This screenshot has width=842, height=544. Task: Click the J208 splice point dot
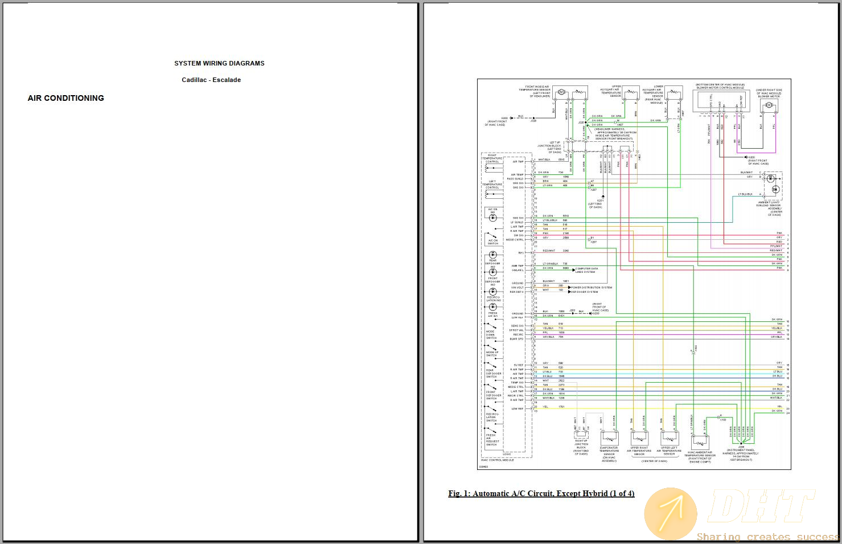pyautogui.click(x=741, y=444)
